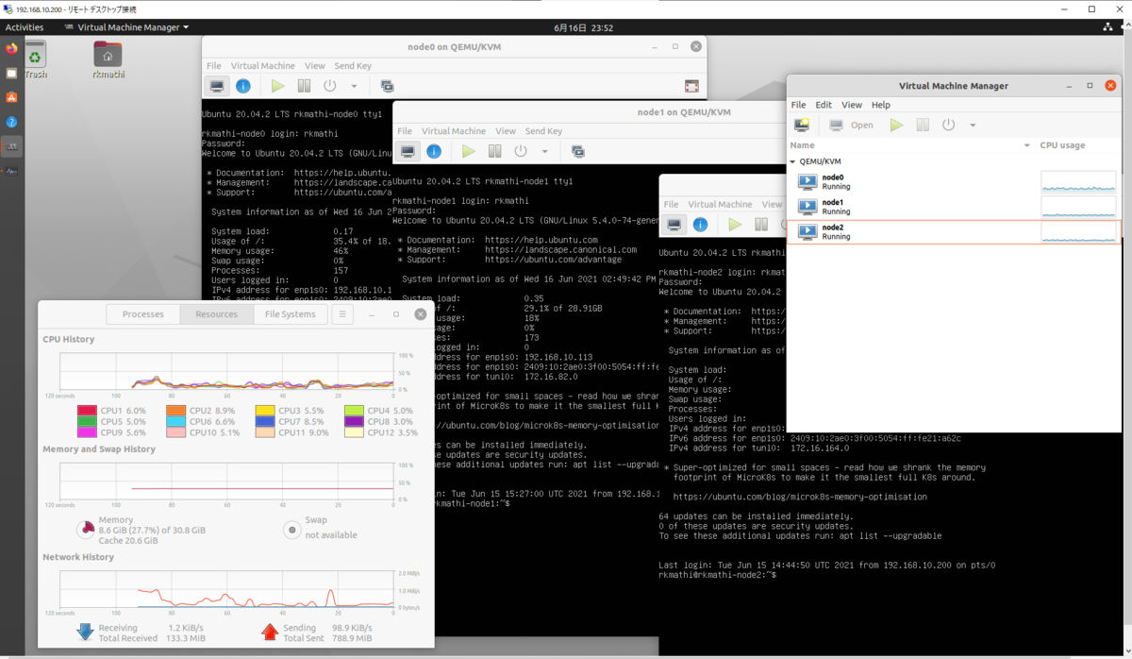Change CPU1 graph color swatch
Screen dimensions: 1132x659
tap(87, 411)
